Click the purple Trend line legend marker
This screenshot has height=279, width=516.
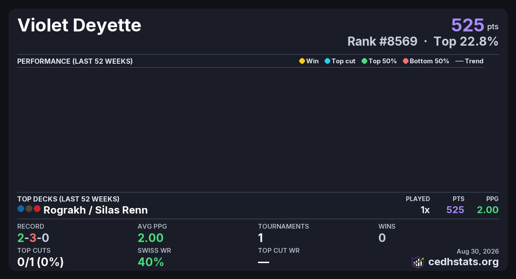click(x=459, y=61)
